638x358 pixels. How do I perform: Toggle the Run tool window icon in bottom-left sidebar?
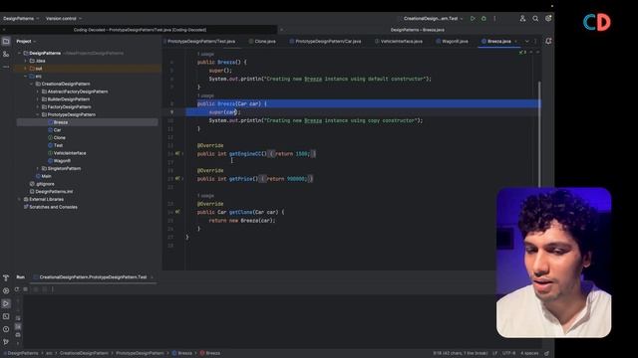click(6, 303)
